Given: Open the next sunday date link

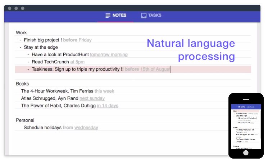Looking at the screenshot, I should pos(92,98).
